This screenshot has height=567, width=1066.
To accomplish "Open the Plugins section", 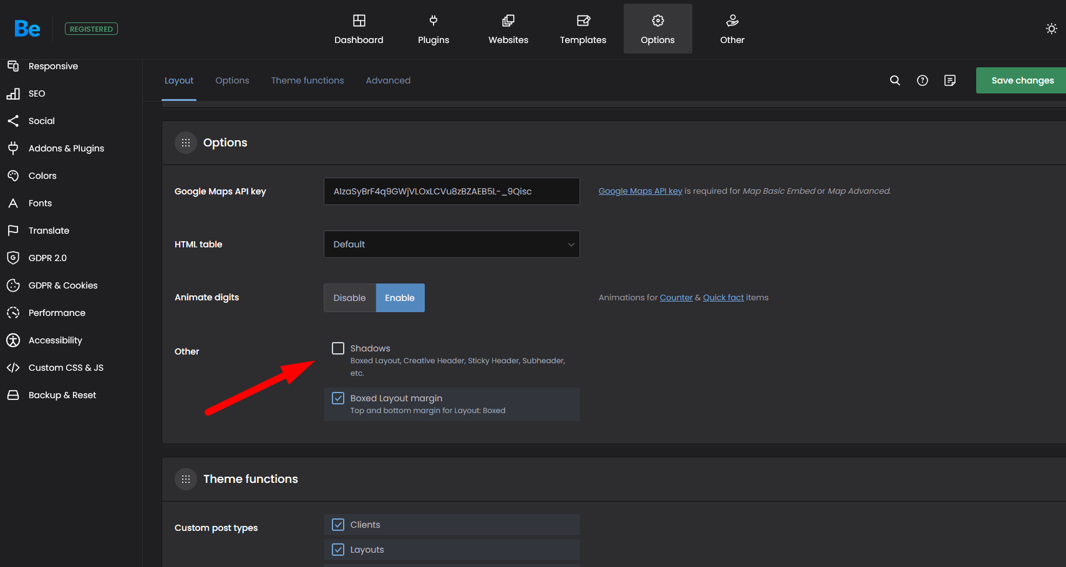I will click(x=434, y=29).
